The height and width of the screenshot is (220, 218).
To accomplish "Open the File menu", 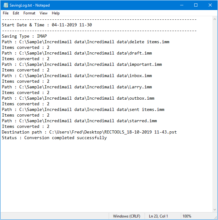I will point(6,13).
